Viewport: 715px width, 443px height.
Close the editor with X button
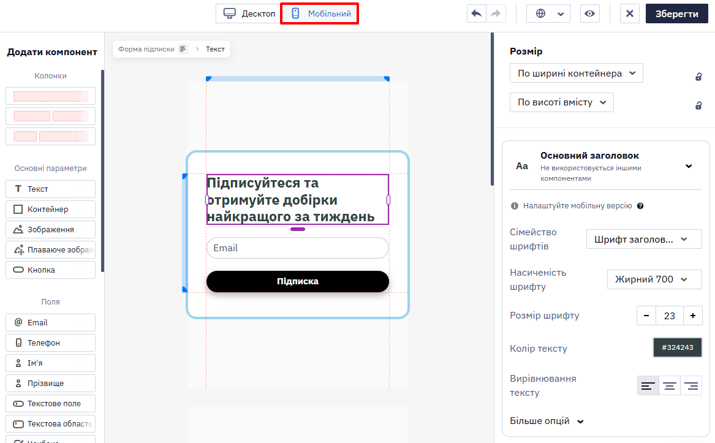pyautogui.click(x=630, y=13)
